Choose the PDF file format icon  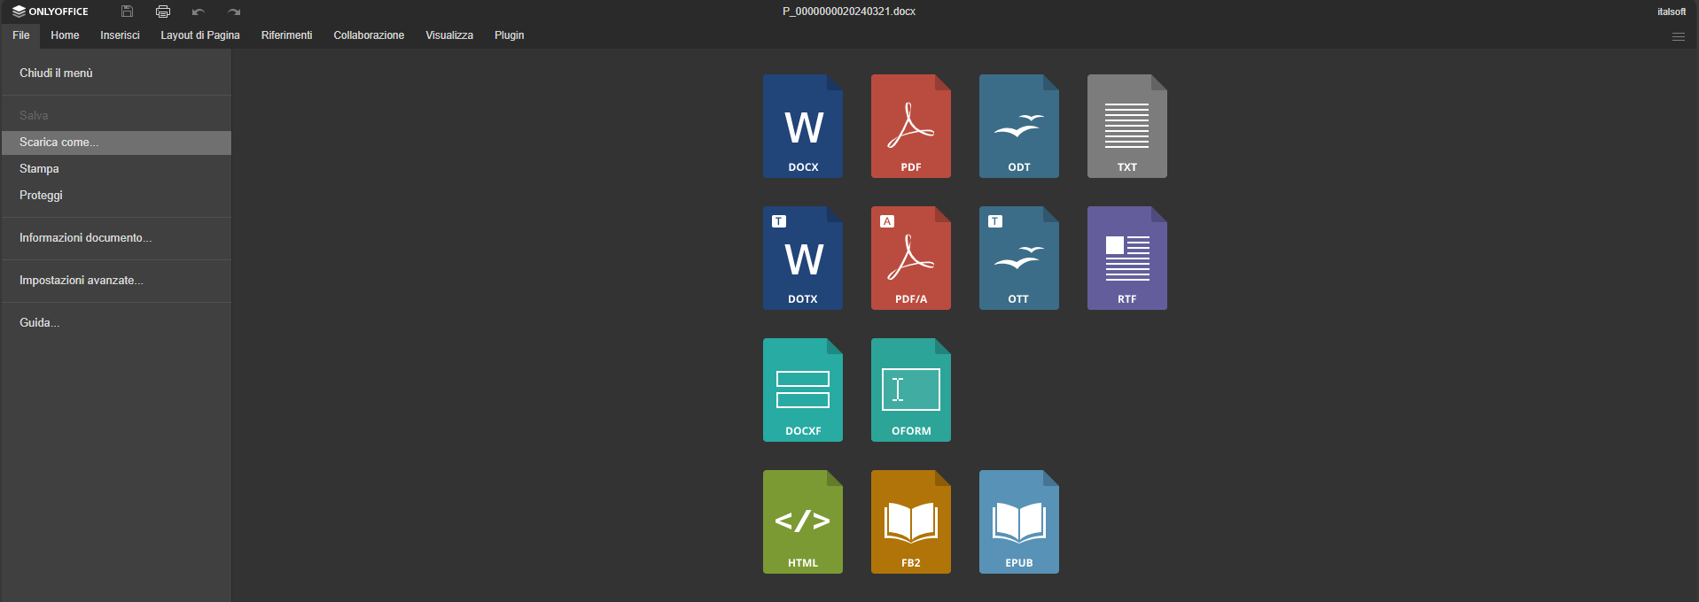910,127
